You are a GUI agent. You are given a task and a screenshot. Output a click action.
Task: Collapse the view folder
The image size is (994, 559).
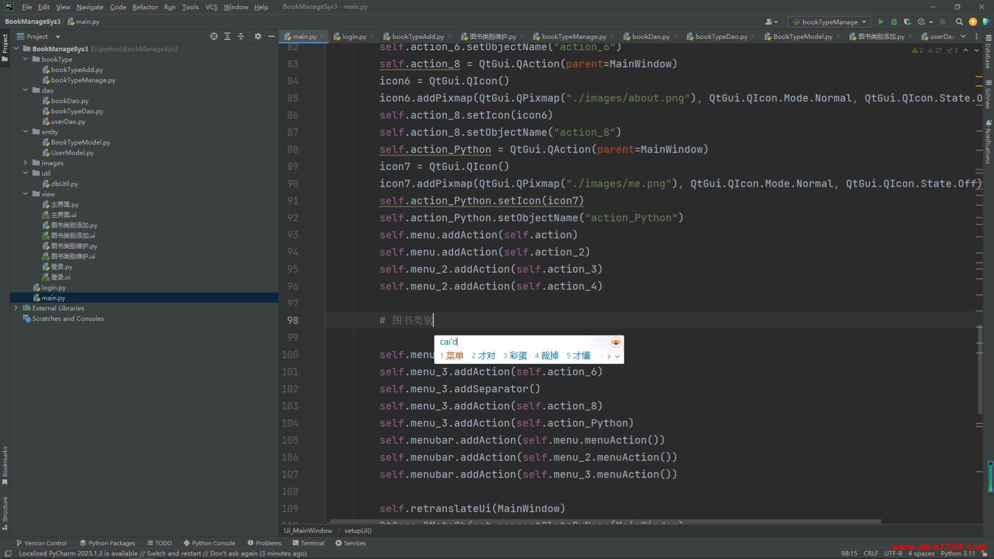(25, 194)
